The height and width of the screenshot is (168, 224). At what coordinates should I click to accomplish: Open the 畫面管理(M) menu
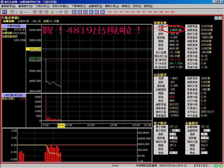[8, 6]
